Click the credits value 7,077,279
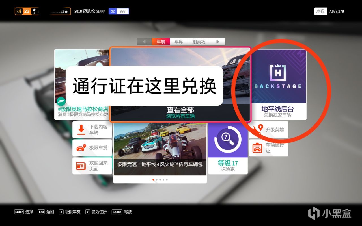Image resolution: width=362 pixels, height=226 pixels. pos(337,11)
